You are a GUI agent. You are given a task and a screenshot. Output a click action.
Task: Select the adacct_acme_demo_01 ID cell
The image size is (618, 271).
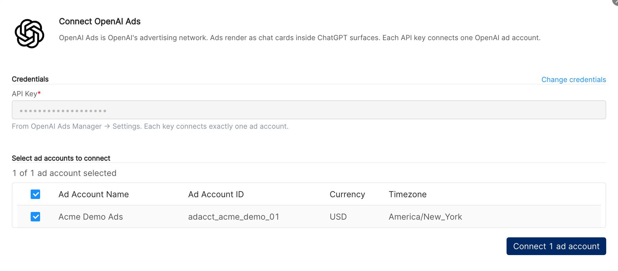click(x=234, y=217)
